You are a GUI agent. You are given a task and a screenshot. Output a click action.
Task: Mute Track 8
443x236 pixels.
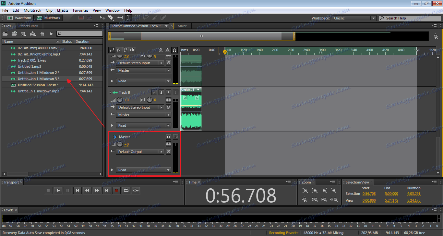154,93
